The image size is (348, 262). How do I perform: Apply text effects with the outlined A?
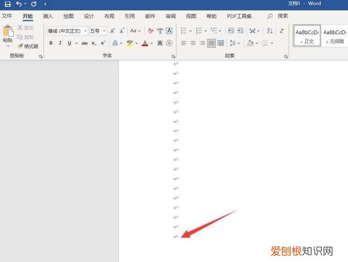pyautogui.click(x=115, y=43)
